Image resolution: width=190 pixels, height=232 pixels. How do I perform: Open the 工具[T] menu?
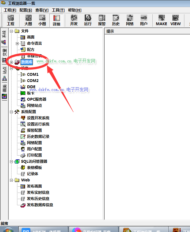[58, 10]
